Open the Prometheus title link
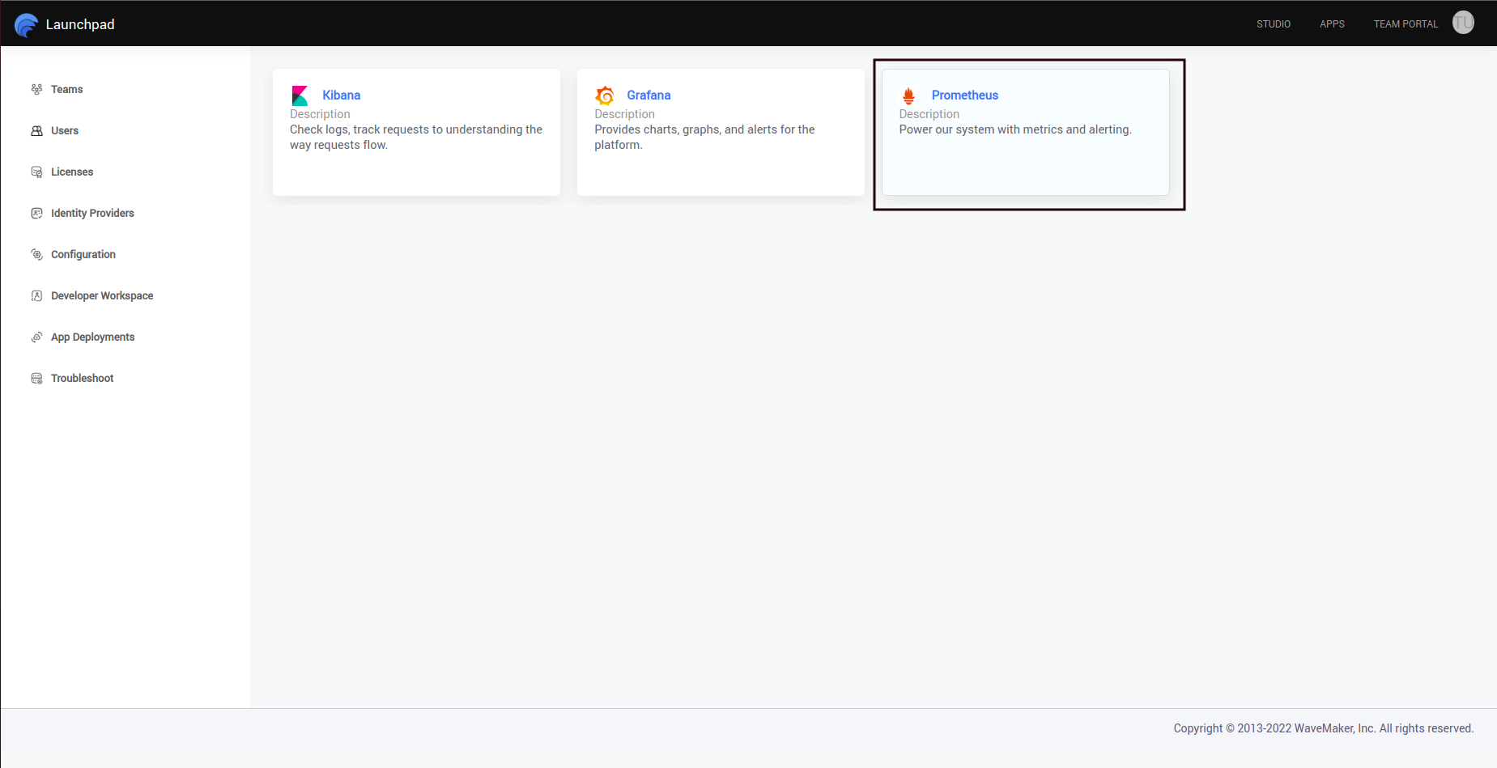 click(x=964, y=95)
